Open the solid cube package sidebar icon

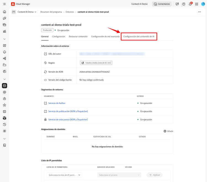pyautogui.click(x=4, y=118)
